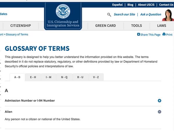
Task: Collapse the Alien definition with minus icon
Action: (x=159, y=112)
